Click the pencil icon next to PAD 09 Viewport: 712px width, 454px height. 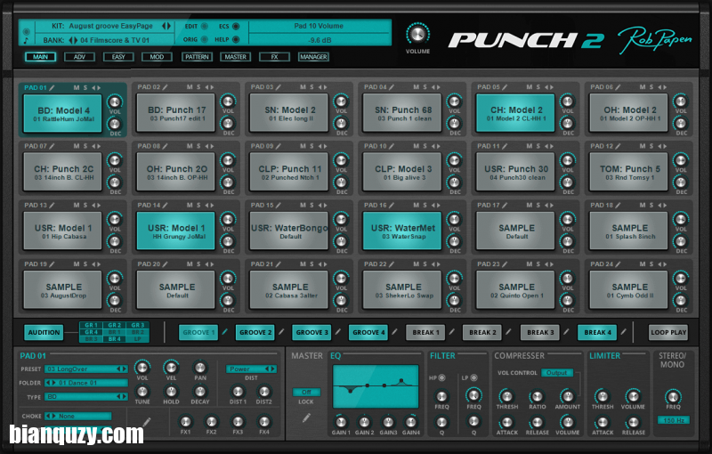pyautogui.click(x=278, y=146)
